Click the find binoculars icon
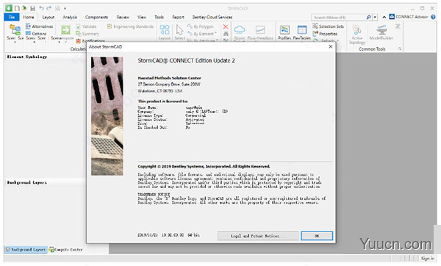The height and width of the screenshot is (266, 441). point(226,34)
